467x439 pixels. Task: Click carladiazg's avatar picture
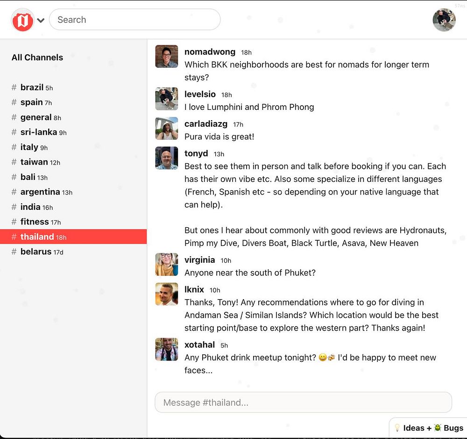pyautogui.click(x=167, y=128)
